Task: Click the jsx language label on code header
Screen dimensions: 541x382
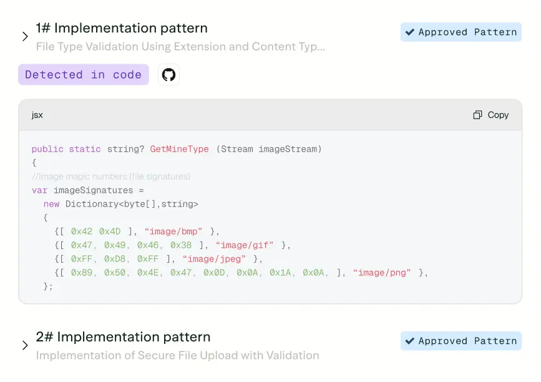Action: 36,115
